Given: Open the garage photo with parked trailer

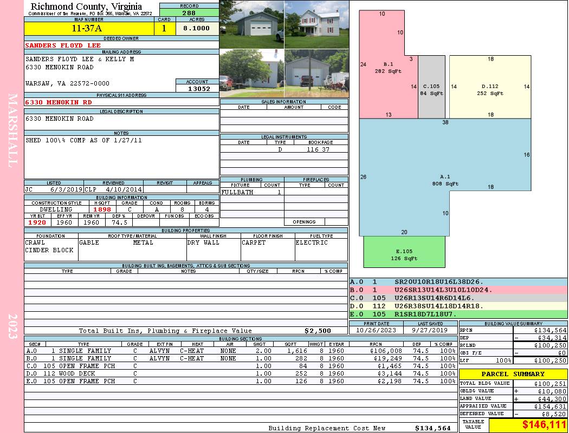Looking at the screenshot, I should click(x=316, y=73).
